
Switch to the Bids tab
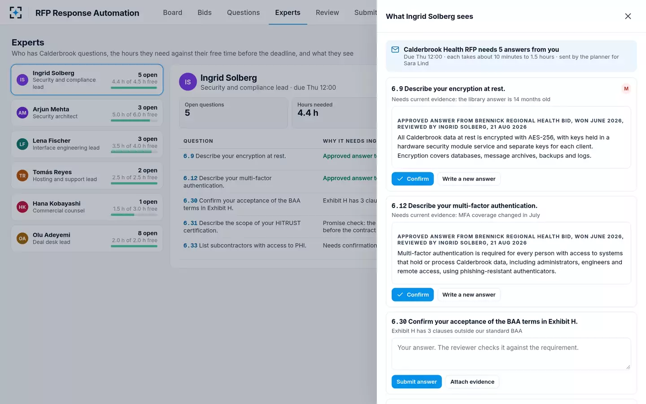pos(205,13)
